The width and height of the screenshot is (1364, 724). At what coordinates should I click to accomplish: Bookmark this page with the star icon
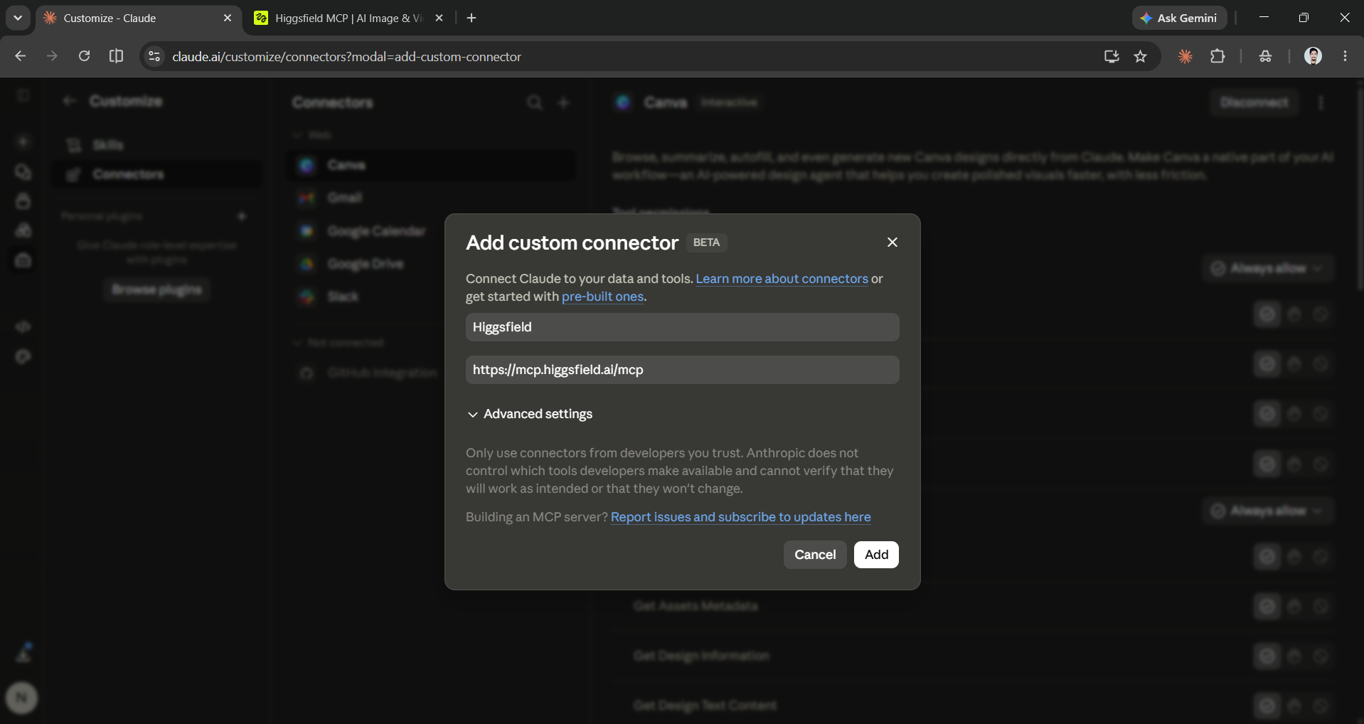[1141, 56]
